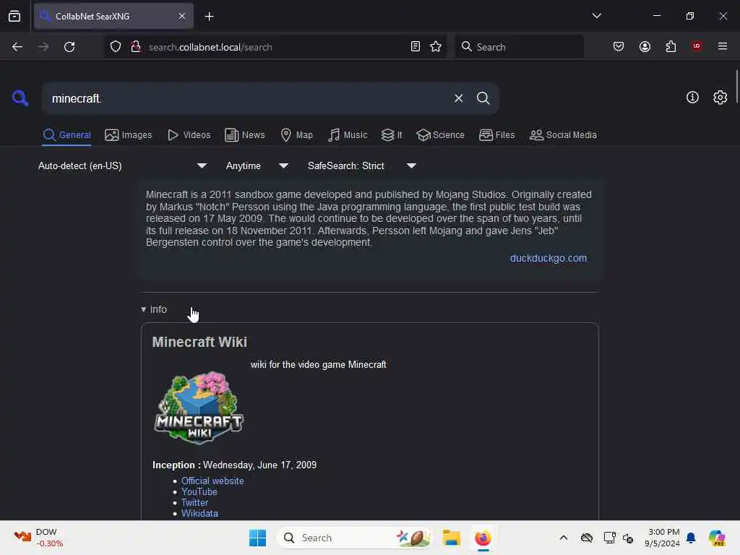Switch to the Videos category tab
740x555 pixels.
click(x=189, y=135)
